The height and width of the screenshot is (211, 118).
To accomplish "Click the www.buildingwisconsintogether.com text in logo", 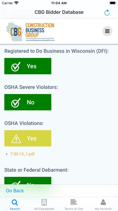I will point(40,40).
